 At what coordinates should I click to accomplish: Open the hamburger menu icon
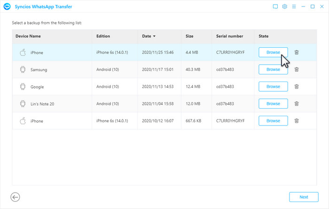(294, 7)
